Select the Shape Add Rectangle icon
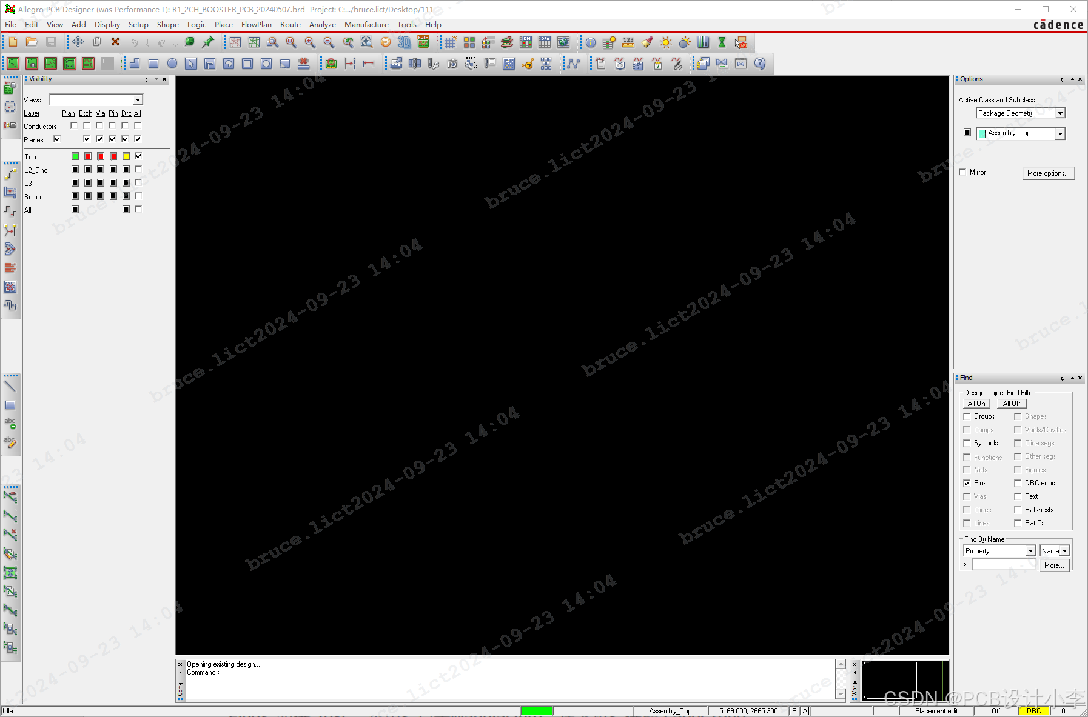This screenshot has width=1088, height=717. (153, 64)
